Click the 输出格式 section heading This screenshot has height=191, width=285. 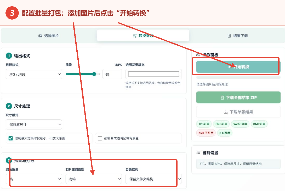22,56
